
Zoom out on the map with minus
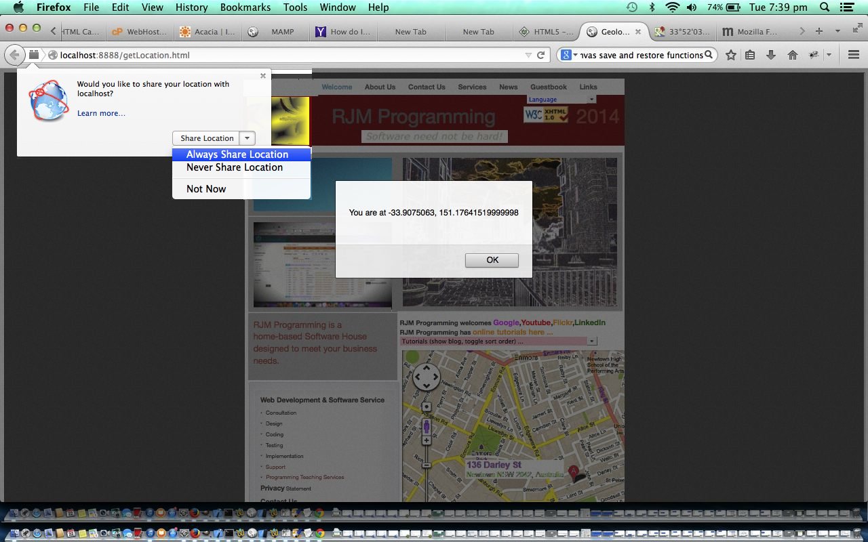[x=427, y=465]
